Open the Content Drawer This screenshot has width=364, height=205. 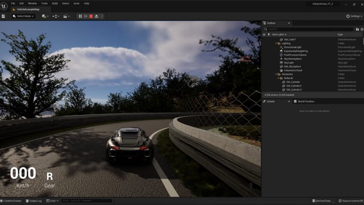[x=11, y=201]
